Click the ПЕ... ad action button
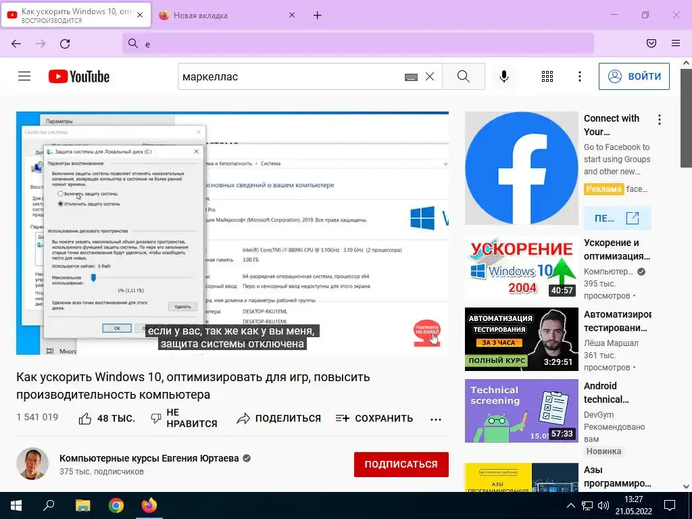This screenshot has width=692, height=519. 618,218
